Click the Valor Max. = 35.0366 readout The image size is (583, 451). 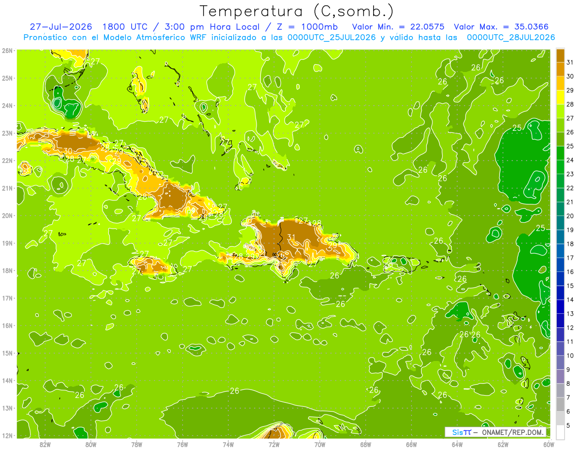pos(501,27)
